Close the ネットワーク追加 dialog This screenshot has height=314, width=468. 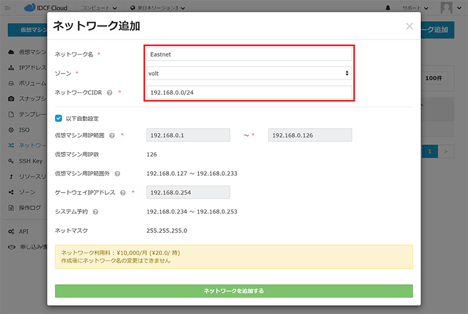[x=409, y=26]
